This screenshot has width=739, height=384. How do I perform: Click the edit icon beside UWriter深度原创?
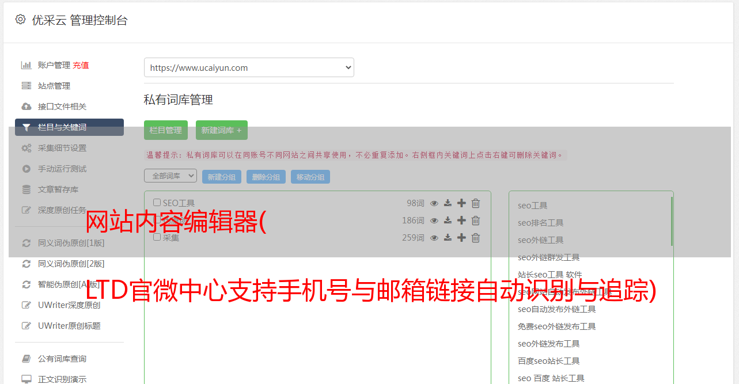tap(26, 305)
